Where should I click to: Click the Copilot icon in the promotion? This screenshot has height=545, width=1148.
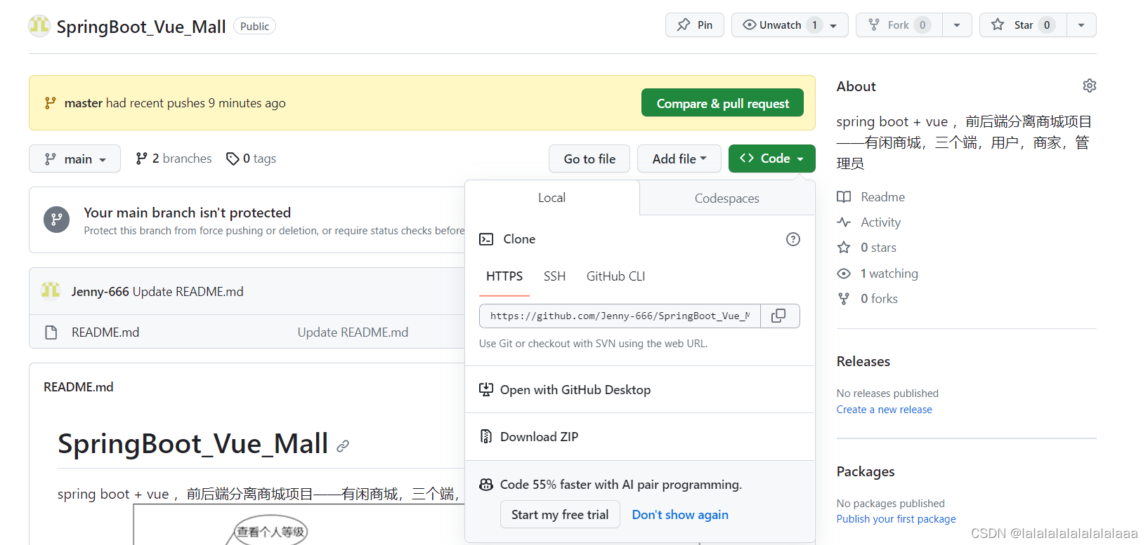(486, 484)
